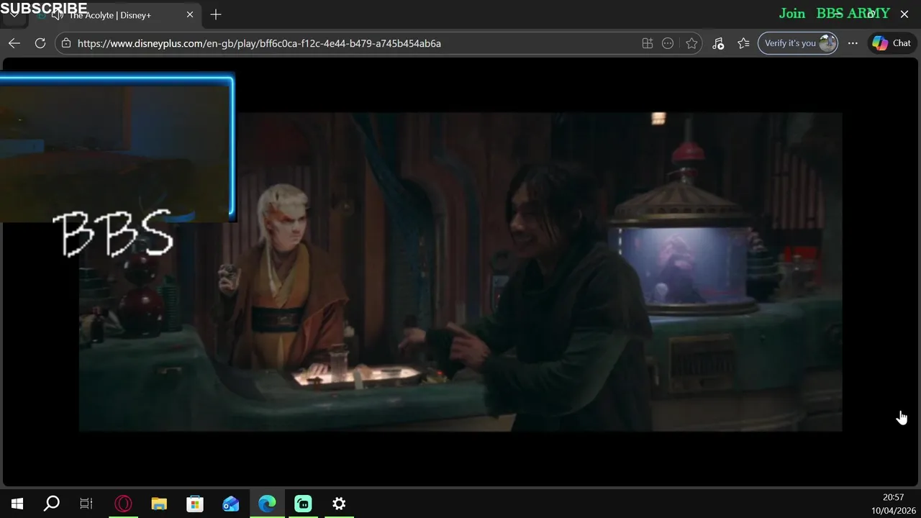Open Edge Settings and more menu
The height and width of the screenshot is (518, 921).
point(853,43)
